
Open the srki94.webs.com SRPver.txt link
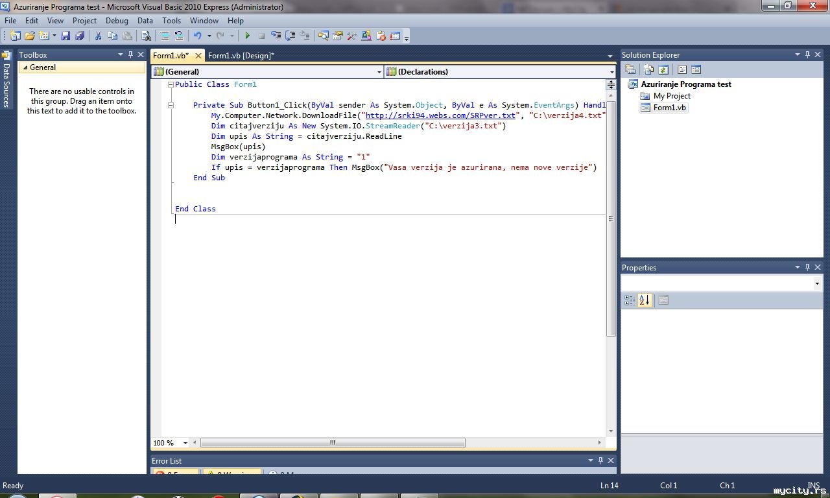(440, 115)
